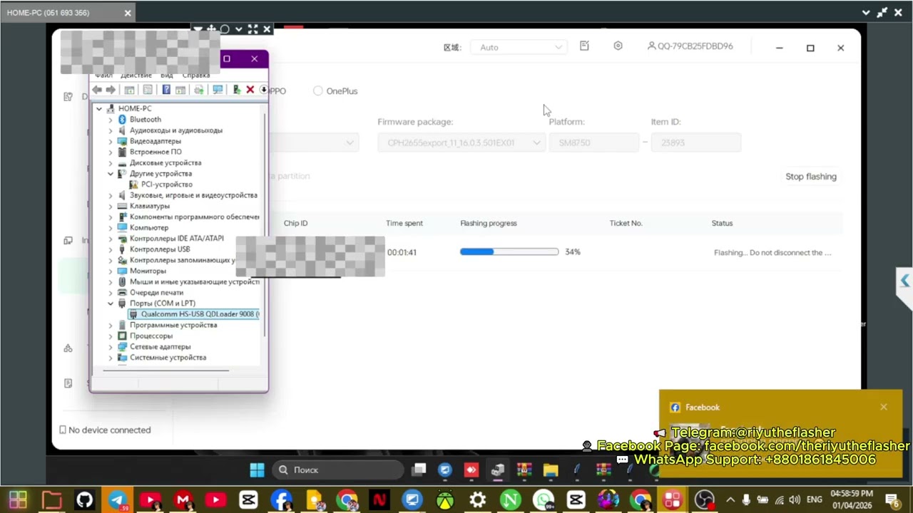Collapse the Другие устройства node
Image resolution: width=913 pixels, height=513 pixels.
(111, 173)
